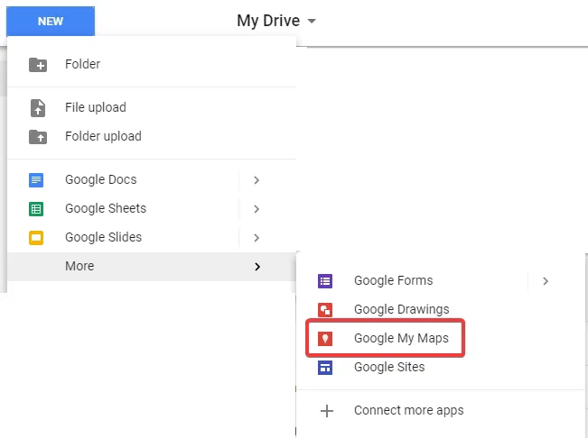Click the Google Sites icon
This screenshot has height=438, width=588.
pos(326,368)
